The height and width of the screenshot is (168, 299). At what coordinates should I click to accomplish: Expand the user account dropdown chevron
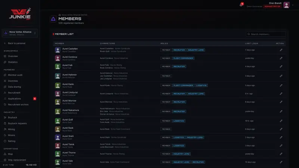[x=293, y=5]
